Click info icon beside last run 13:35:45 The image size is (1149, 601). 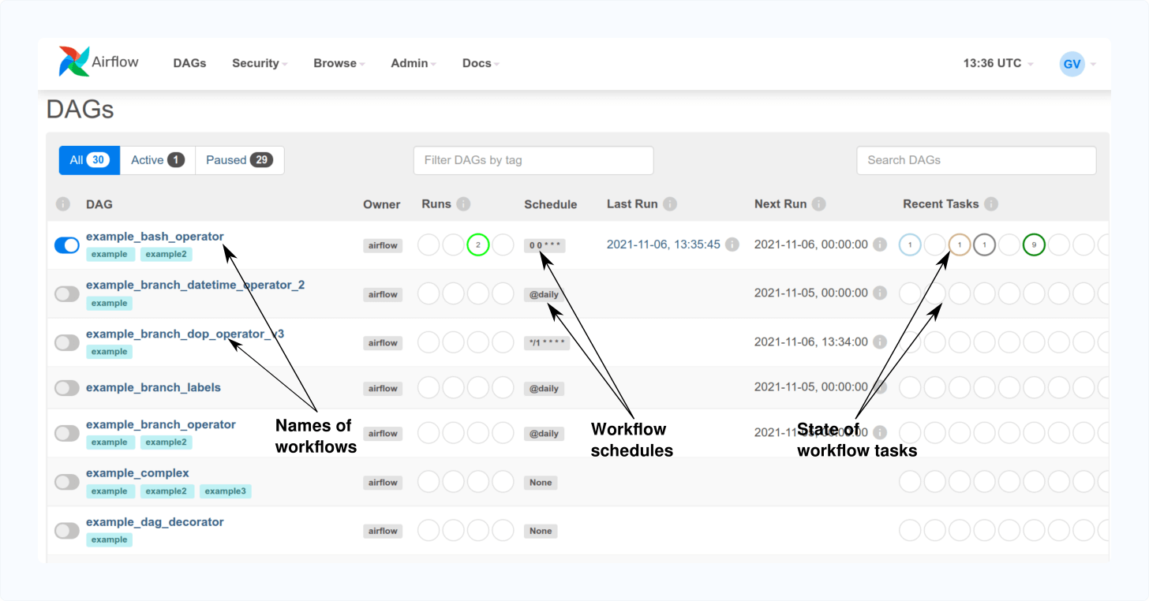pyautogui.click(x=732, y=245)
